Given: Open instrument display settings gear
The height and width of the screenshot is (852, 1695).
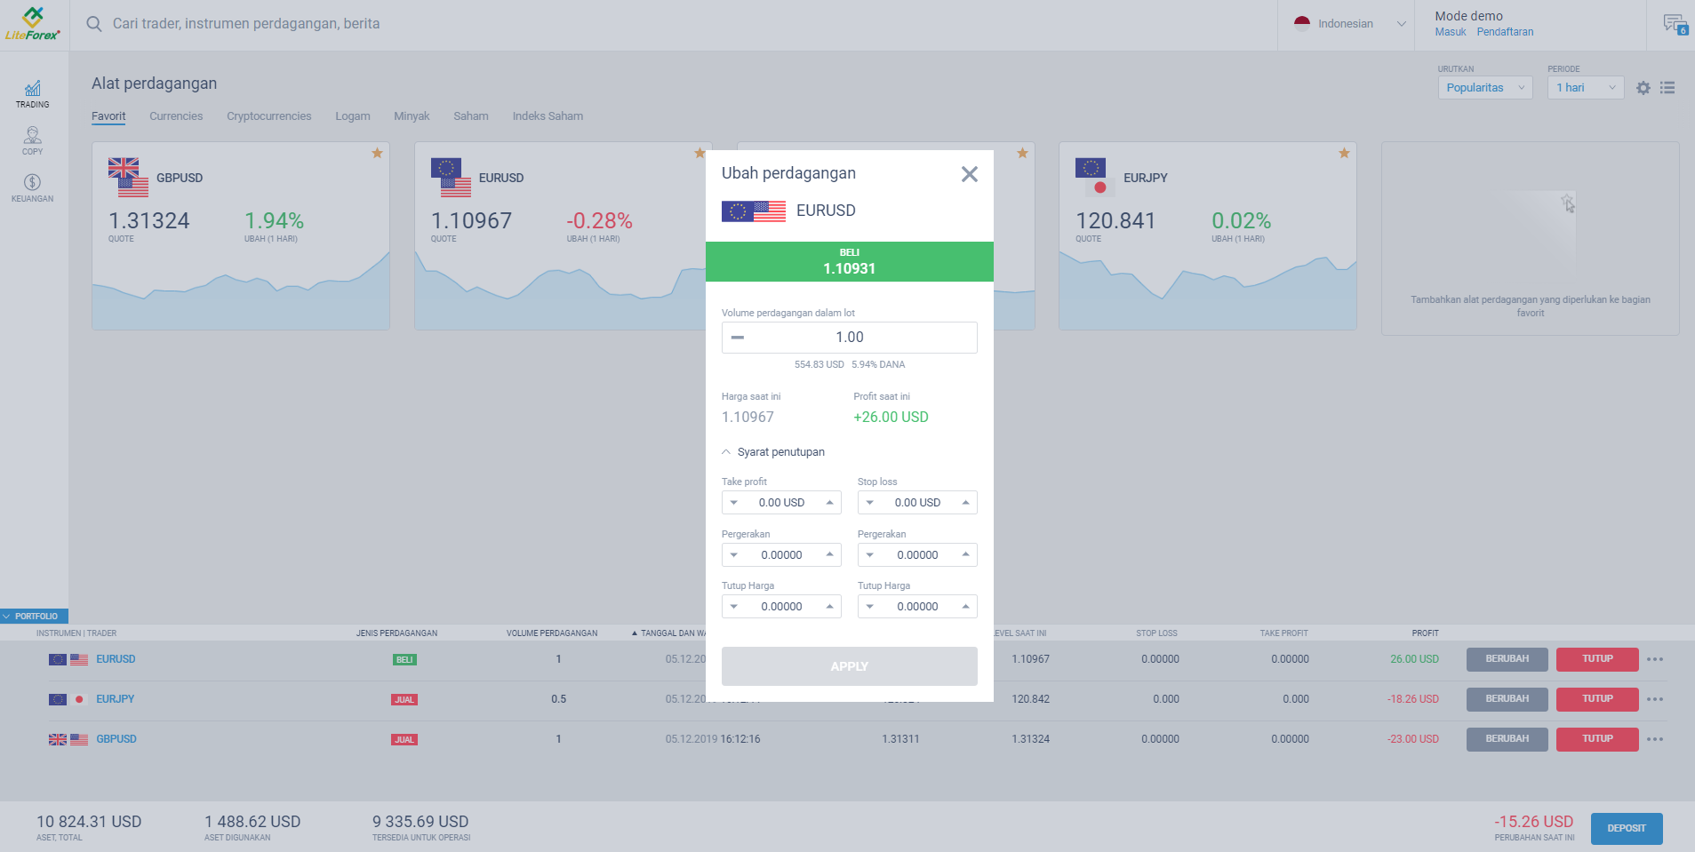Looking at the screenshot, I should coord(1643,87).
